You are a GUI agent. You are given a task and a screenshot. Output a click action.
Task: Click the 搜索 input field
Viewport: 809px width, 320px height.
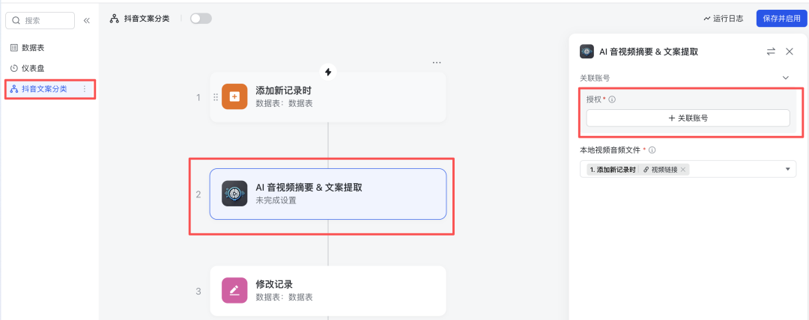[45, 21]
